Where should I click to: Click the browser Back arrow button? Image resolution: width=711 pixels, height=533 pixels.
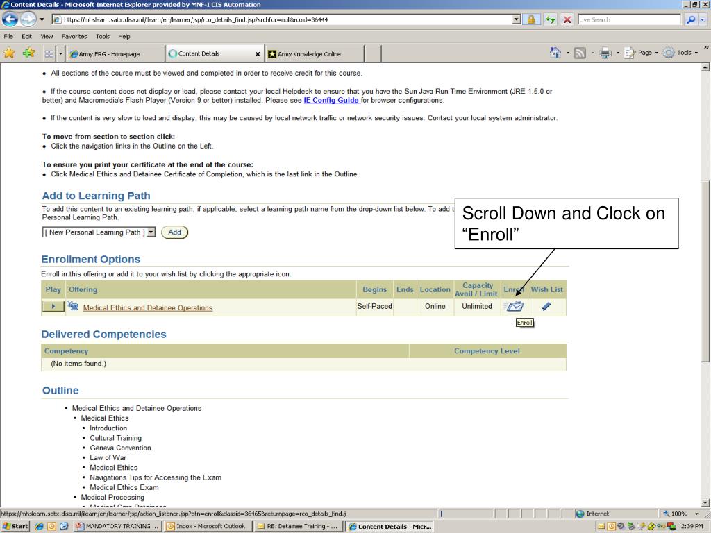pos(10,19)
